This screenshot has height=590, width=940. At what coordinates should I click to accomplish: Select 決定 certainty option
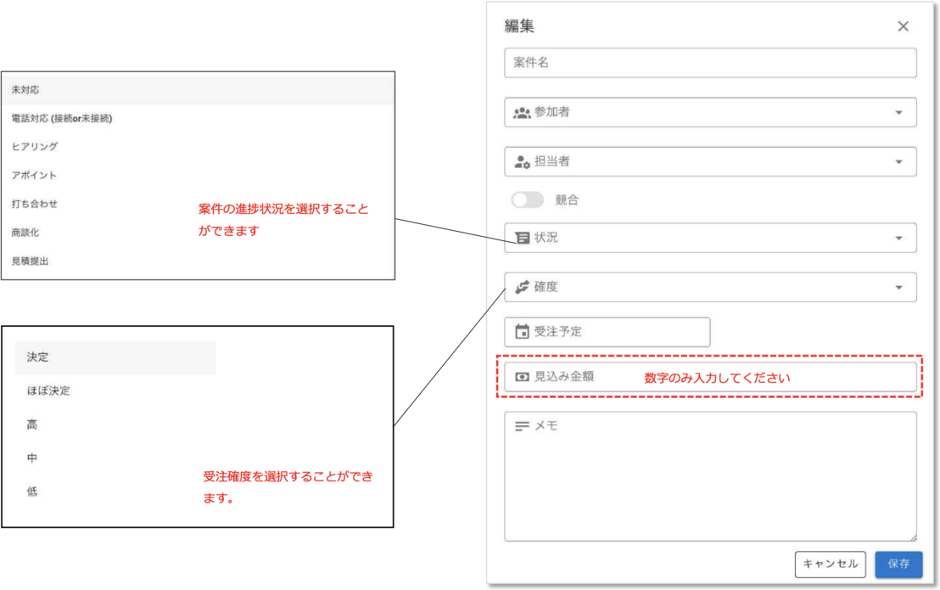[115, 357]
